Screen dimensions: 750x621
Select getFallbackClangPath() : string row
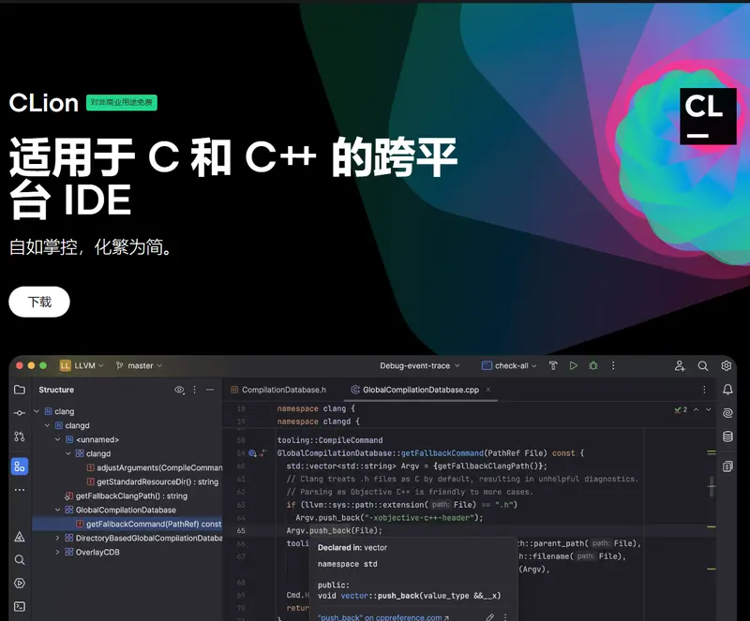click(127, 495)
